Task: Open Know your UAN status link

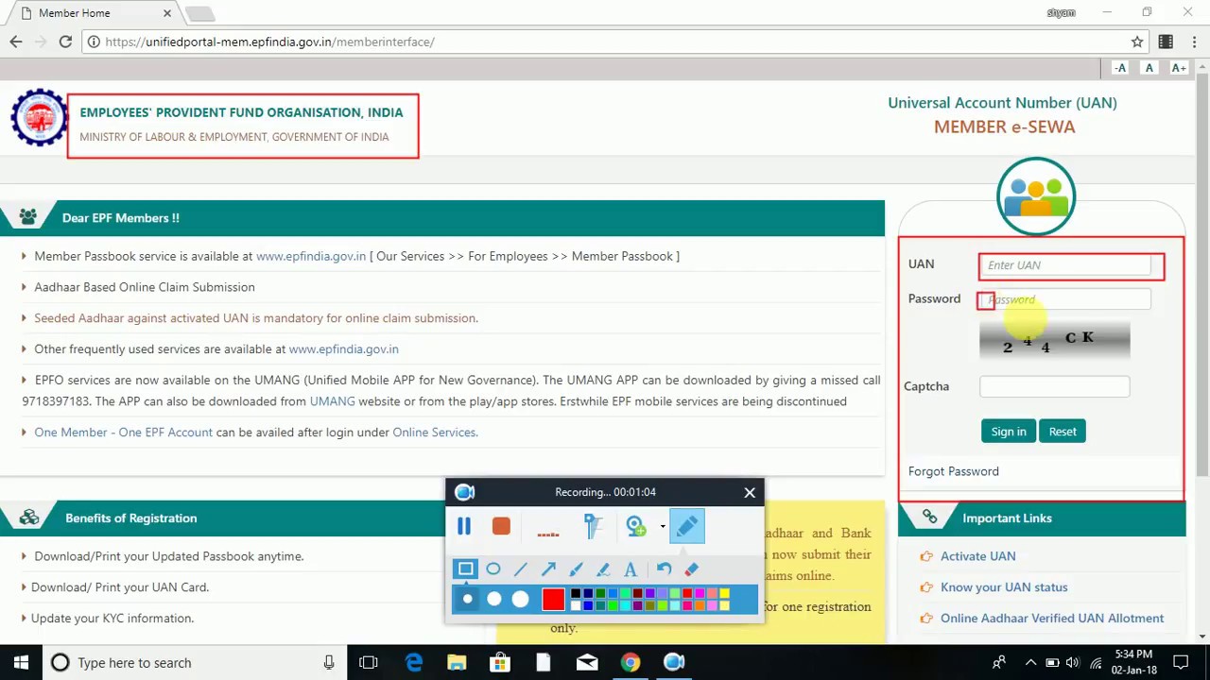Action: point(1004,587)
